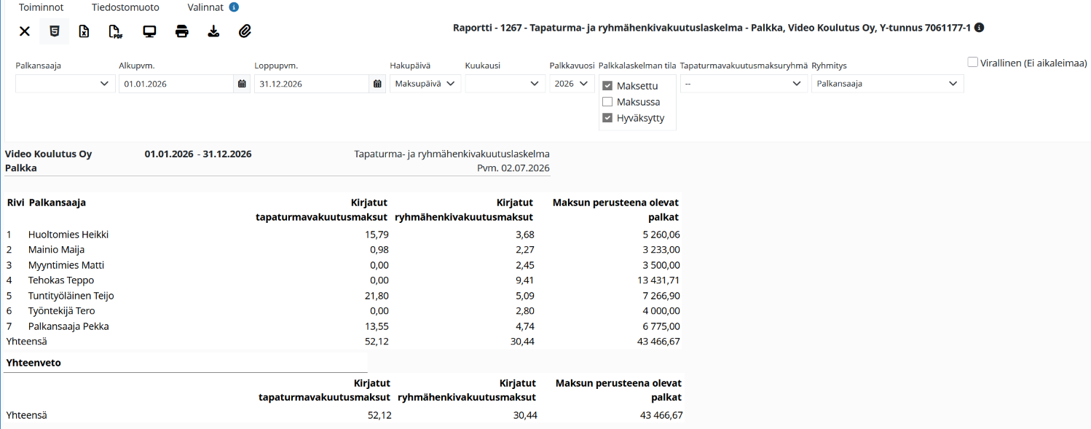Close the report with the X icon
The width and height of the screenshot is (1091, 429).
click(25, 31)
